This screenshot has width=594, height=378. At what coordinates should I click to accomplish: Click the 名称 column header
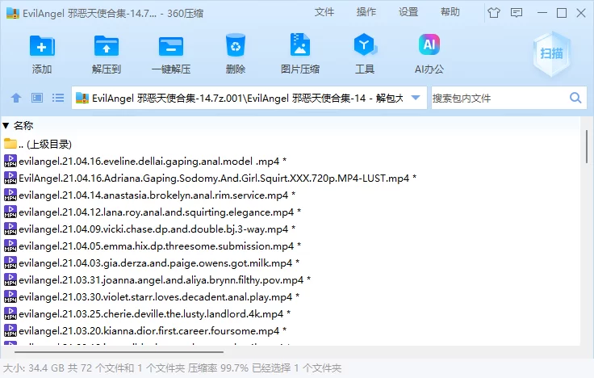[x=23, y=125]
